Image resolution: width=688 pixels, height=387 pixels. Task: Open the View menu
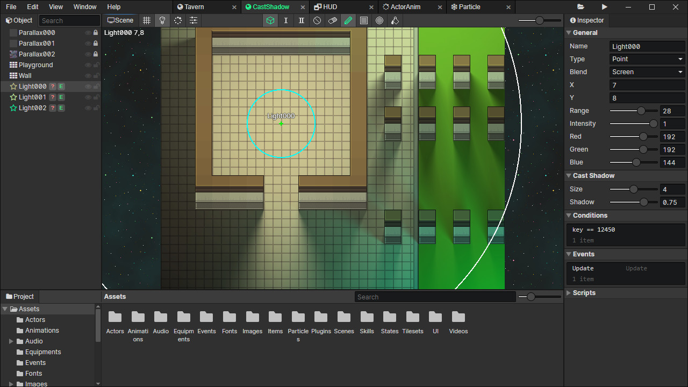pos(55,6)
